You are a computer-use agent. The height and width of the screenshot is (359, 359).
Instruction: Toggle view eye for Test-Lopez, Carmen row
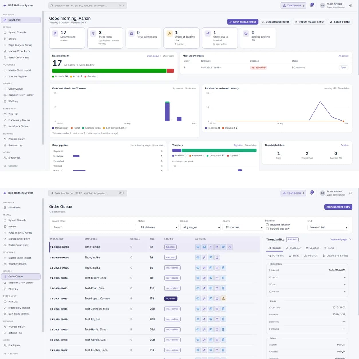point(198,298)
